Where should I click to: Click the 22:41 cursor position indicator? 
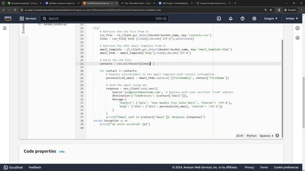pyautogui.click(x=240, y=136)
